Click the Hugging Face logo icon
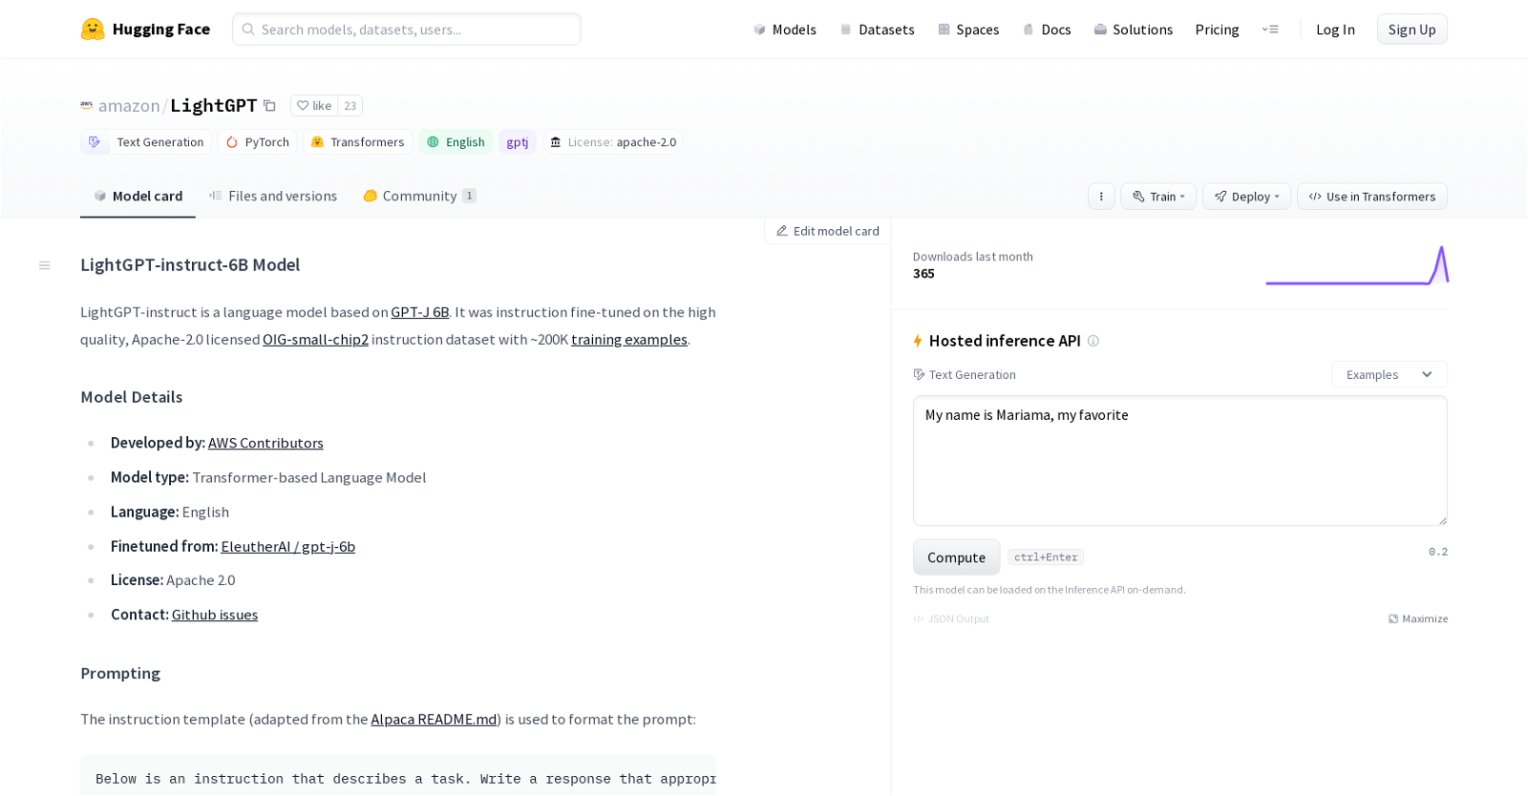1528x796 pixels. tap(93, 30)
